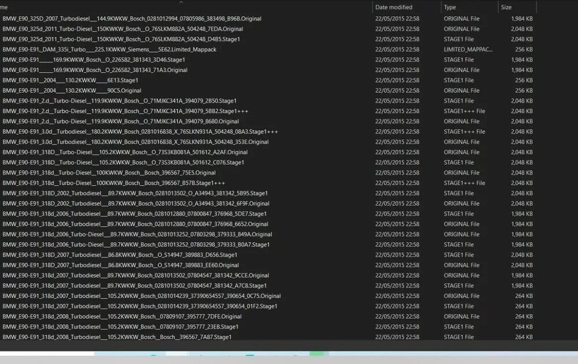578x364 pixels.
Task: Select the 318D 105.2KW A2AF.Original file
Action: click(125, 152)
